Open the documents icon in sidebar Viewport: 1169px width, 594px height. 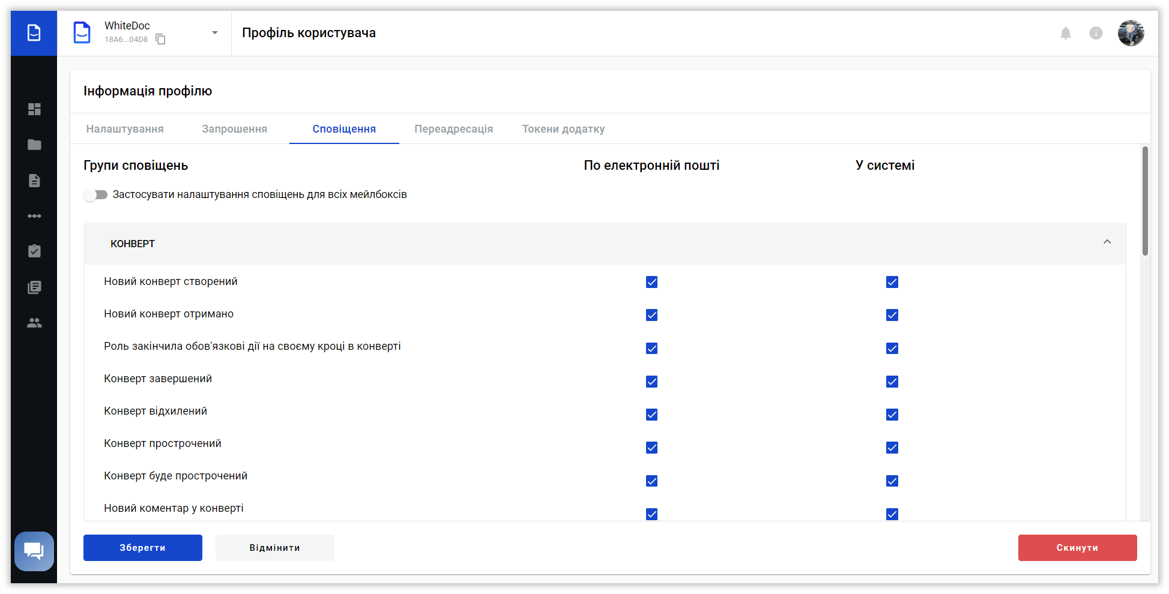(34, 181)
